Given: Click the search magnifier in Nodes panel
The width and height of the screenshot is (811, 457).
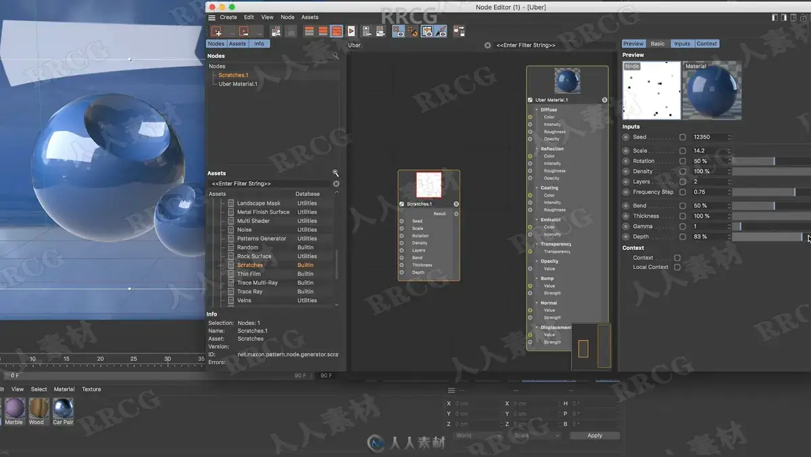Looking at the screenshot, I should coord(335,56).
